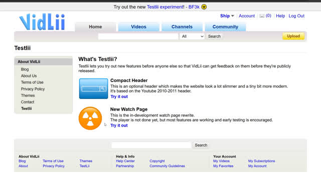
Task: Open footer My Videos link
Action: coord(221,161)
